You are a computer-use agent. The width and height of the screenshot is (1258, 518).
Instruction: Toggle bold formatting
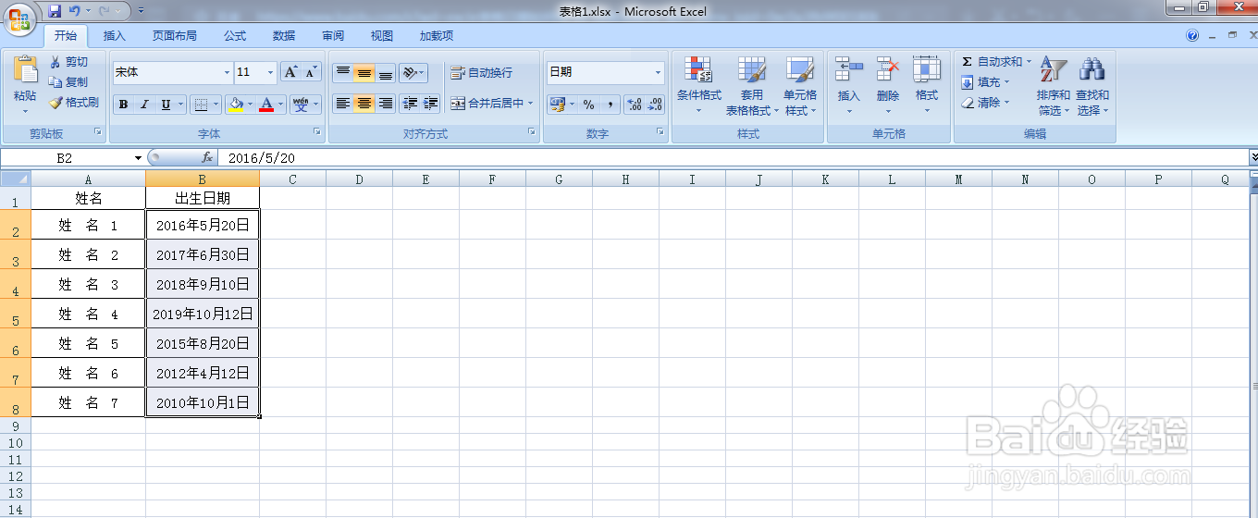tap(123, 105)
